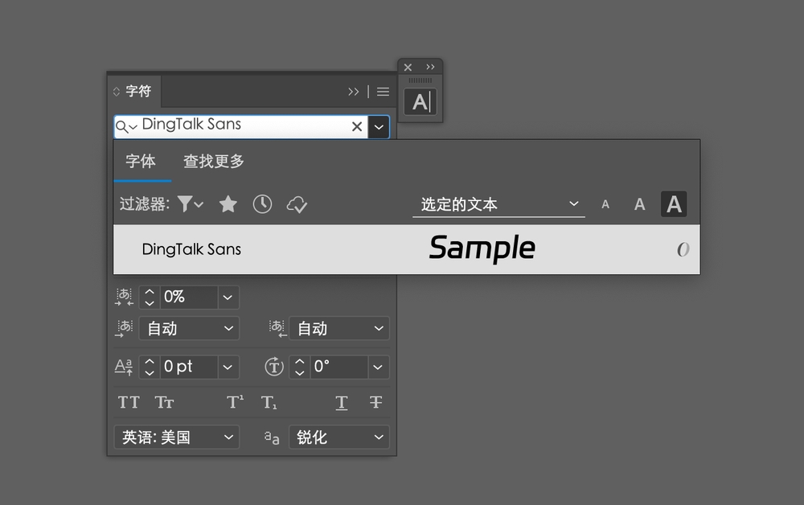Choose DingTalk Sans from the font list
Screen dimensions: 804x505
(x=191, y=249)
